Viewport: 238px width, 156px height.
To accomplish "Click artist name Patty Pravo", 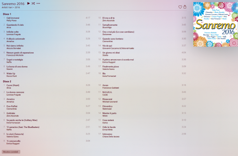I will [11, 21].
